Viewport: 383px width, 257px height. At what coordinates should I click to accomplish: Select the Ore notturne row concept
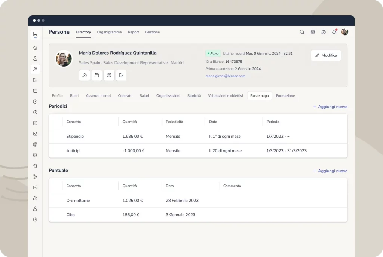click(x=78, y=201)
